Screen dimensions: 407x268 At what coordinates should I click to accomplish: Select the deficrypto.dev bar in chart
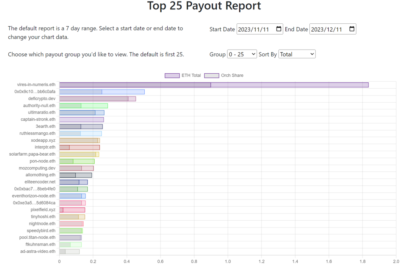(97, 99)
